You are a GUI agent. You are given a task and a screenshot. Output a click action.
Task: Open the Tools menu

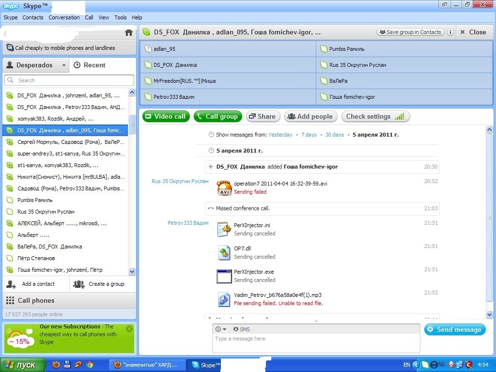[120, 17]
